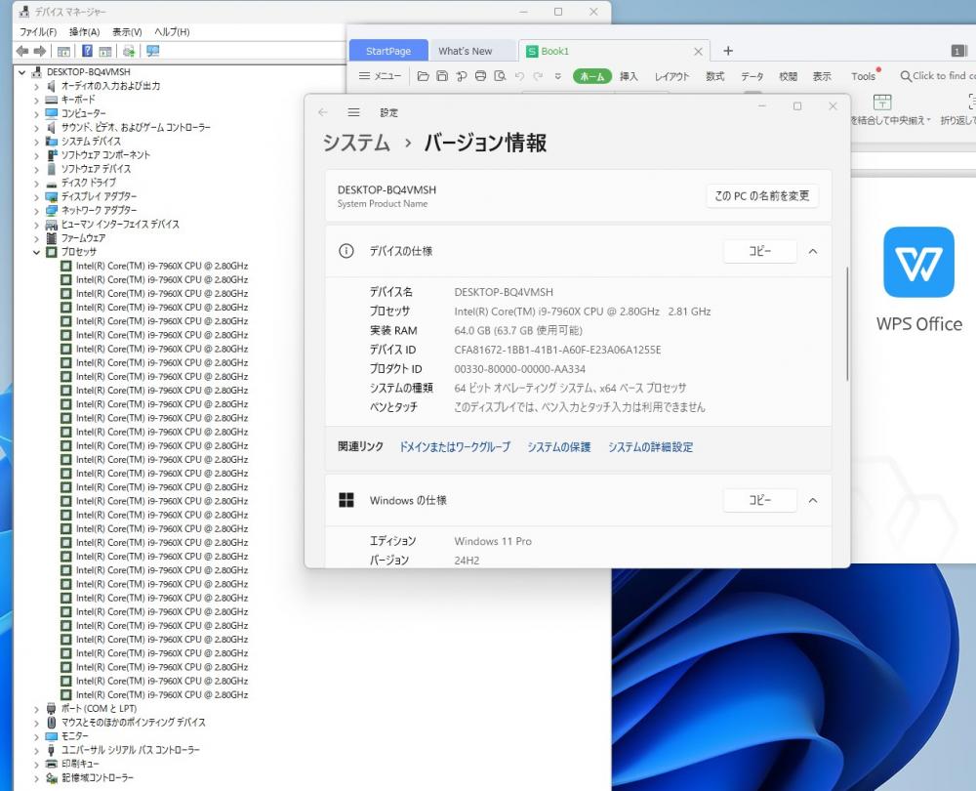The image size is (976, 791).
Task: Select the 挿入 ribbon tab in WPS
Action: point(629,76)
